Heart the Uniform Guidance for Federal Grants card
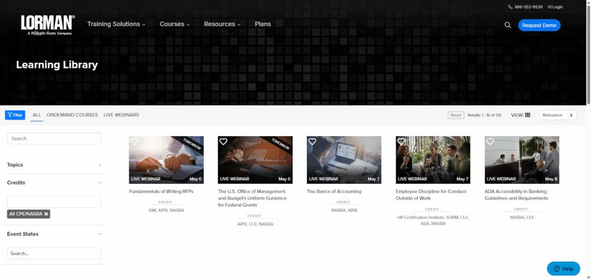 point(223,142)
